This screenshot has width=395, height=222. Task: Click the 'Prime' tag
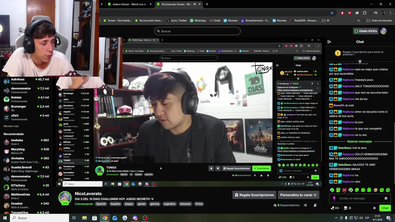199,204
